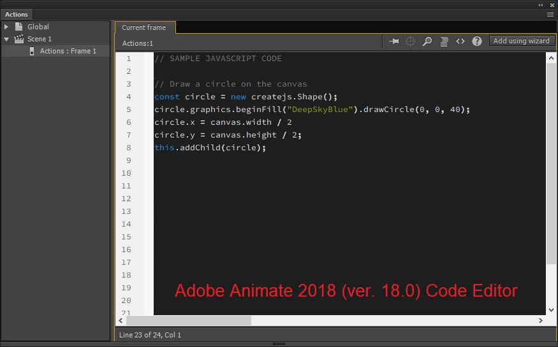This screenshot has width=558, height=347.
Task: Click line number 15 in the gutter
Action: (126, 237)
